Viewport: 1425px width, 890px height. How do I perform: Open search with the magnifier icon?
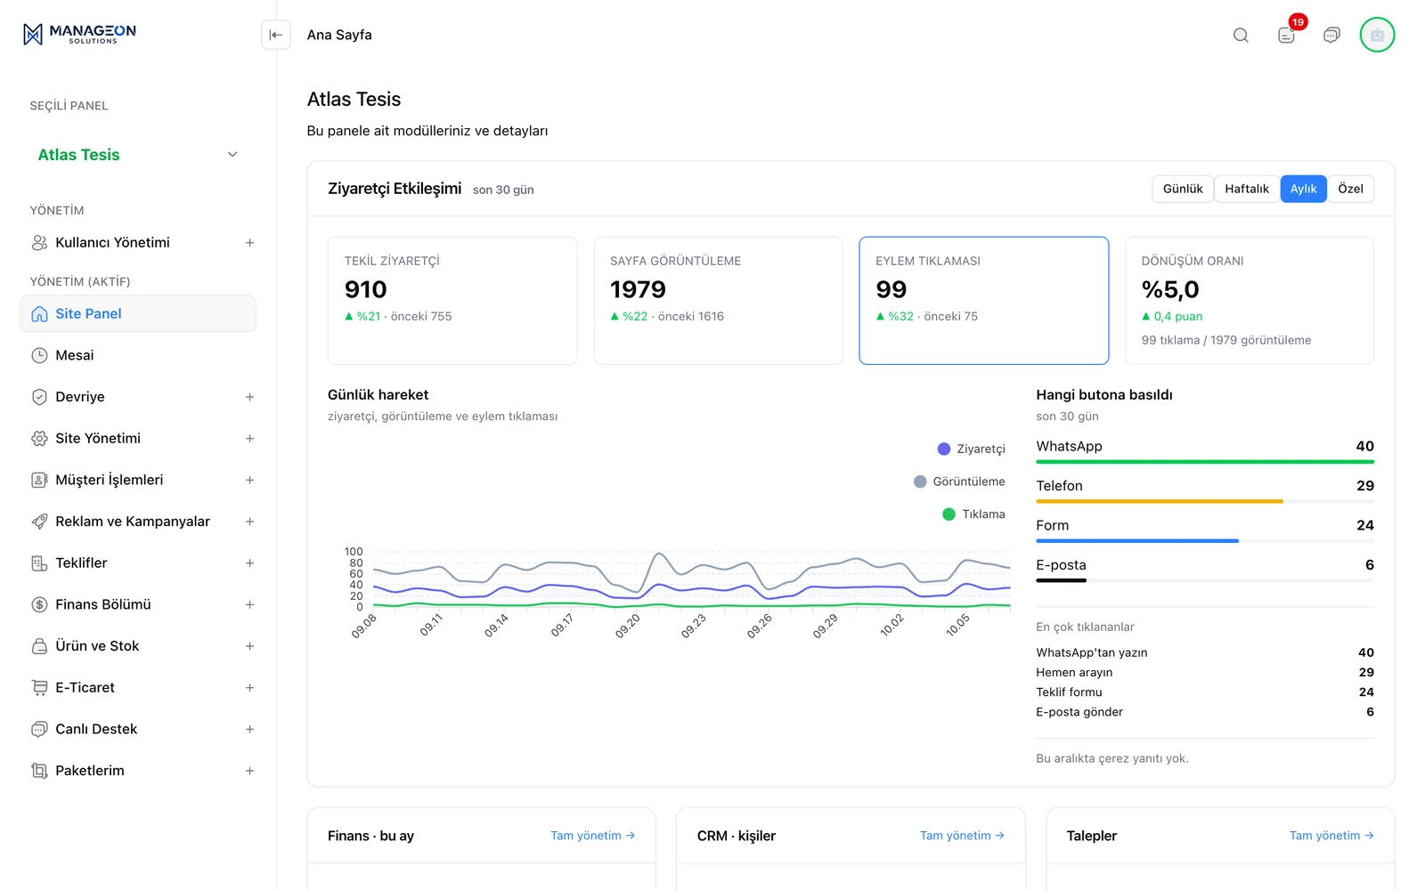pos(1241,35)
